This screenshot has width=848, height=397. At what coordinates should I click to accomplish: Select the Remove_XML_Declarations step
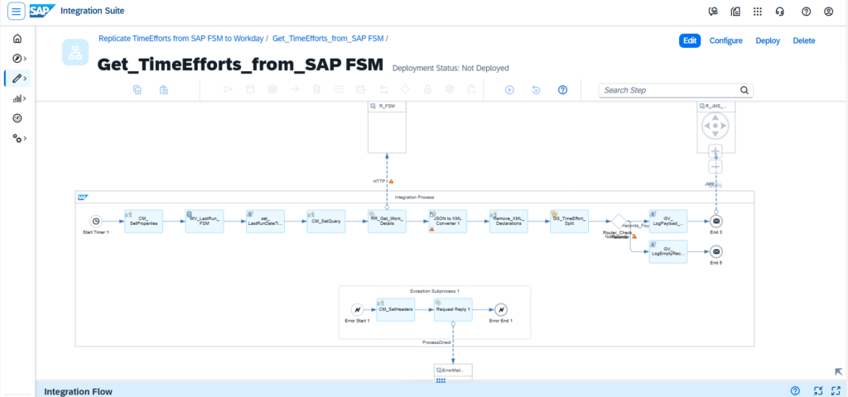509,221
